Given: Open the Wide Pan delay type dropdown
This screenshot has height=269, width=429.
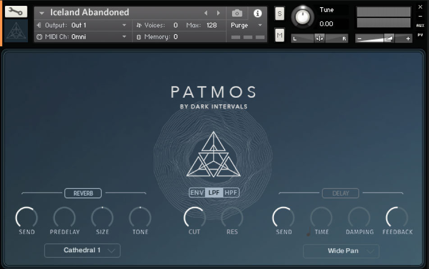Looking at the screenshot, I should click(341, 251).
